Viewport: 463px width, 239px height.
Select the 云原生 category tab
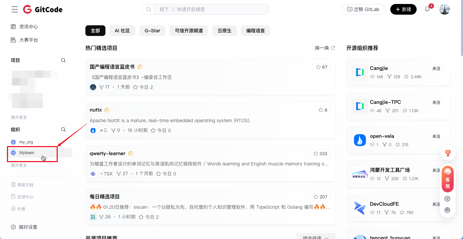tap(224, 31)
